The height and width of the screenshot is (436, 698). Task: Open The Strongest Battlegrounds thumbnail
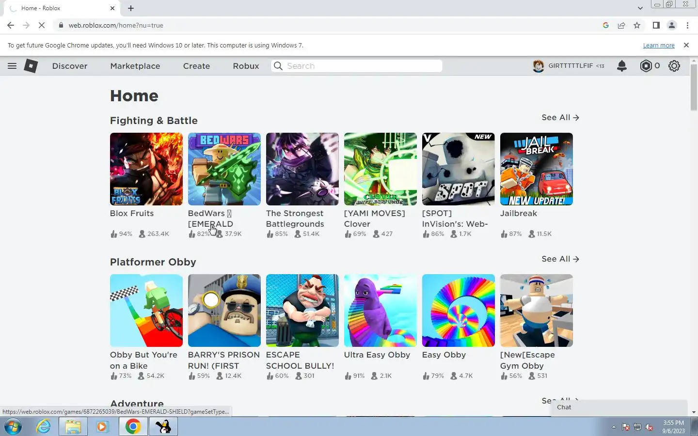302,169
